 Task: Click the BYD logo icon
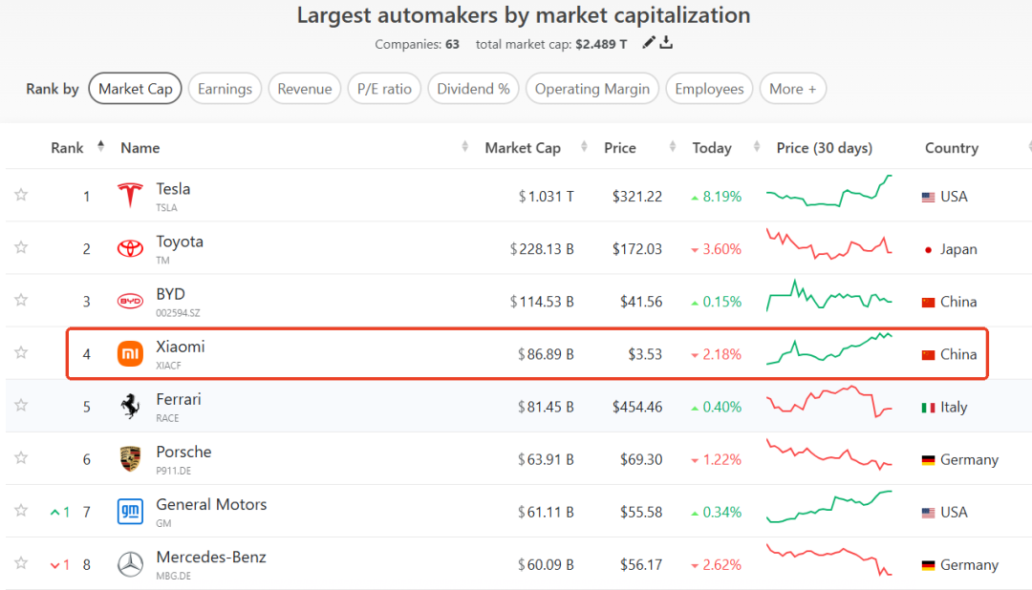[130, 302]
